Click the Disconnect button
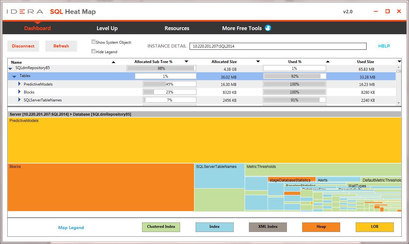The image size is (409, 244). (23, 46)
